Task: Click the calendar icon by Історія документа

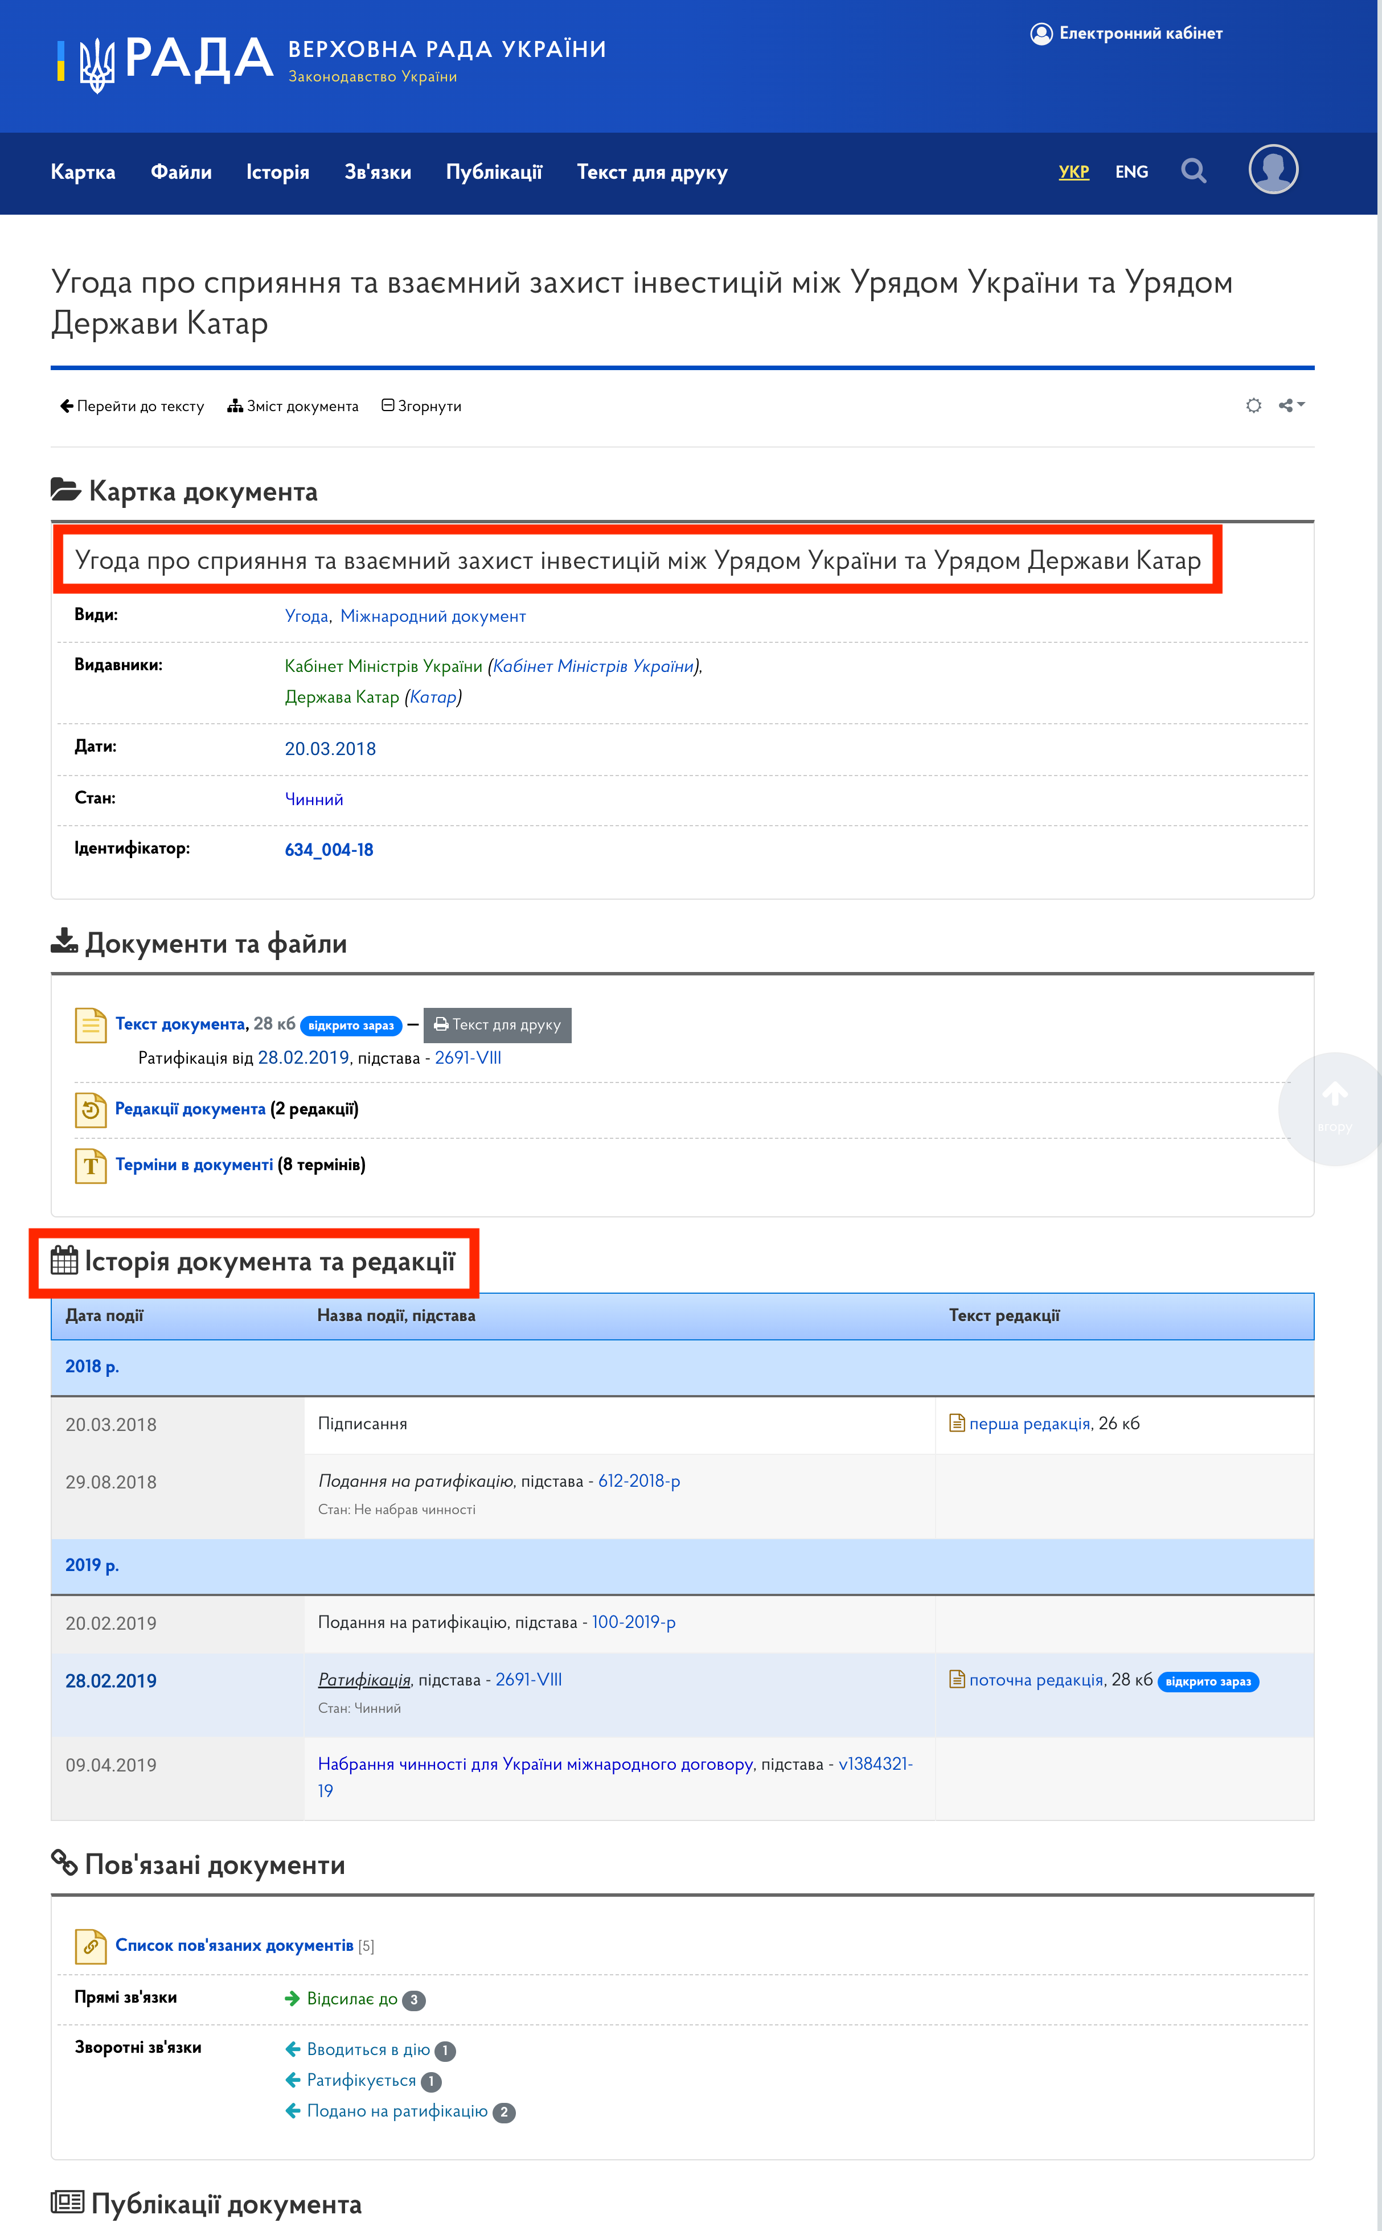Action: pos(64,1260)
